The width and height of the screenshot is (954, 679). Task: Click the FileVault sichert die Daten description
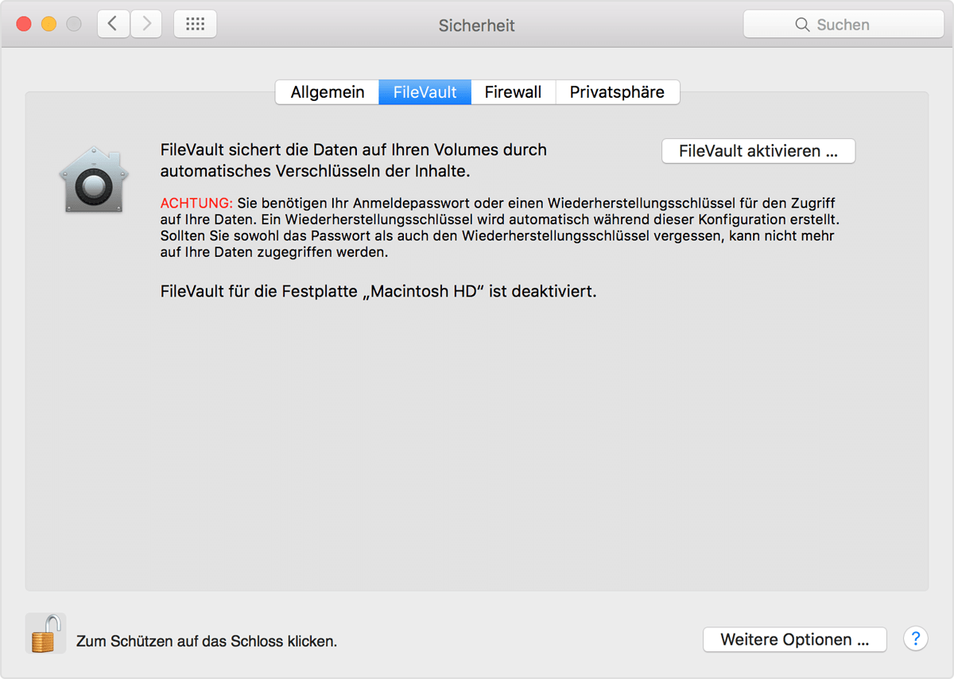(354, 160)
